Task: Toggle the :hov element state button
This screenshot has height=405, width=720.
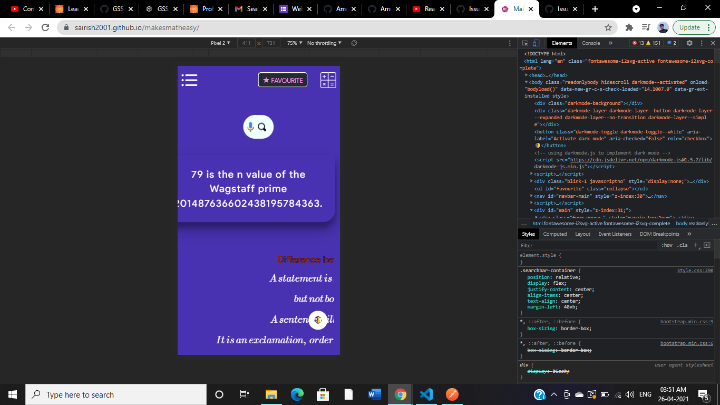Action: point(667,245)
